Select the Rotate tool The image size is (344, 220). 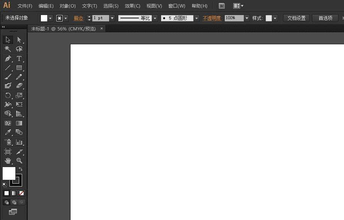(x=8, y=95)
